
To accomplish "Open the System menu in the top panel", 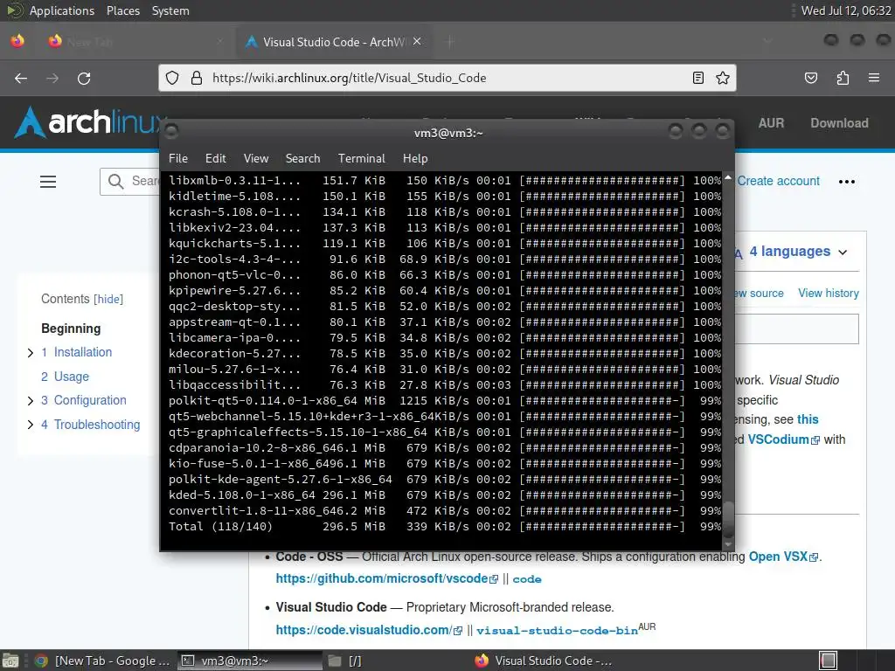I will [170, 10].
